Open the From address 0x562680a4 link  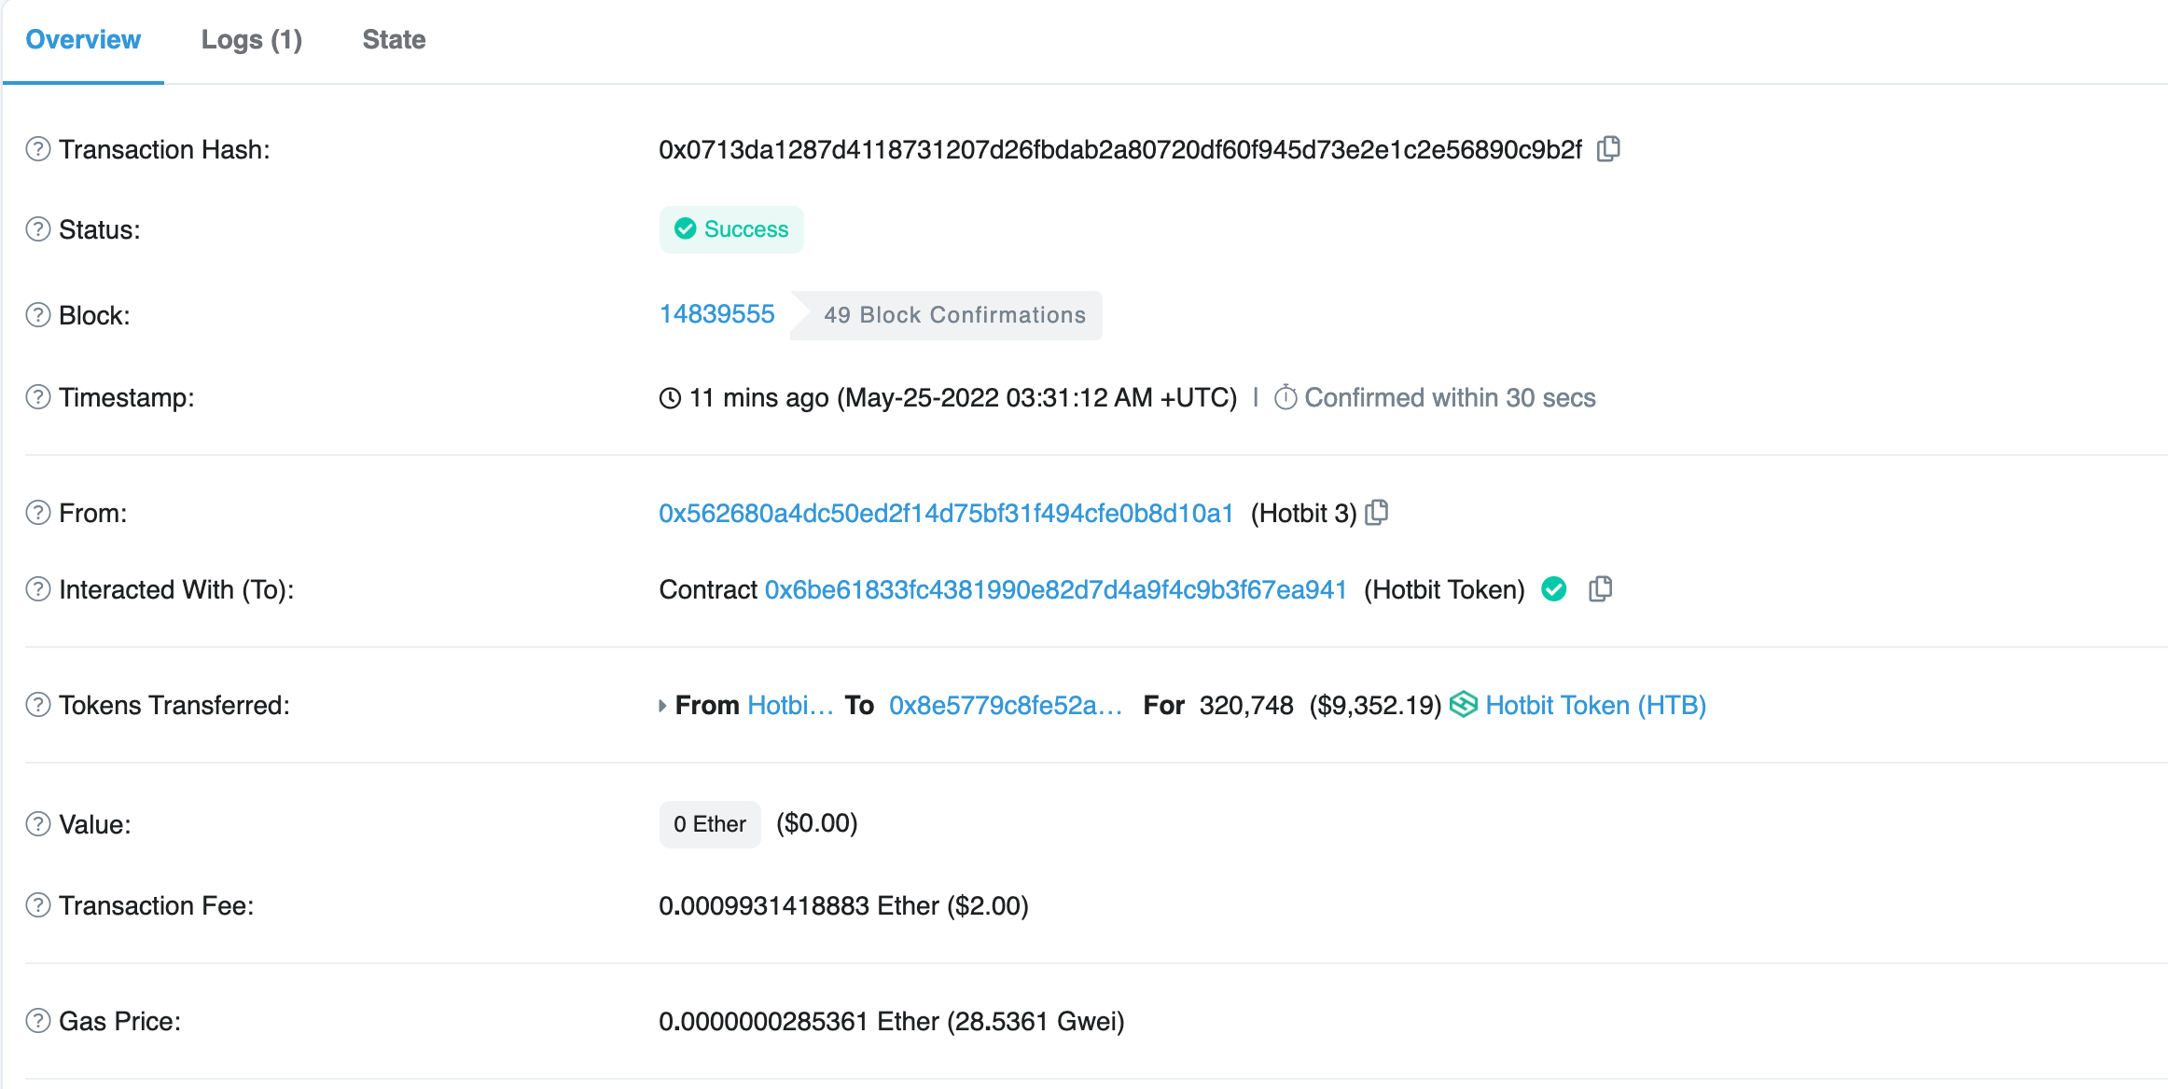tap(946, 513)
